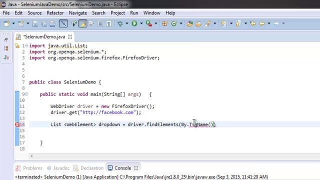
Task: Open the Window menu
Action: click(152, 13)
